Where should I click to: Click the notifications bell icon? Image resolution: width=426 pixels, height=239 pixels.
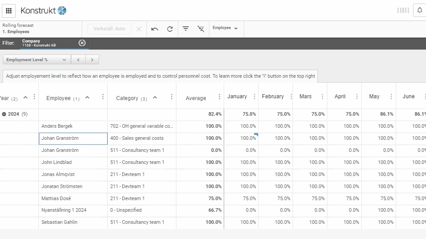420,10
